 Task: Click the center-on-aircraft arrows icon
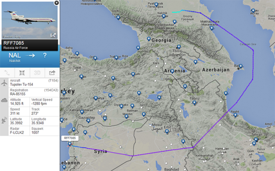tap(22, 73)
